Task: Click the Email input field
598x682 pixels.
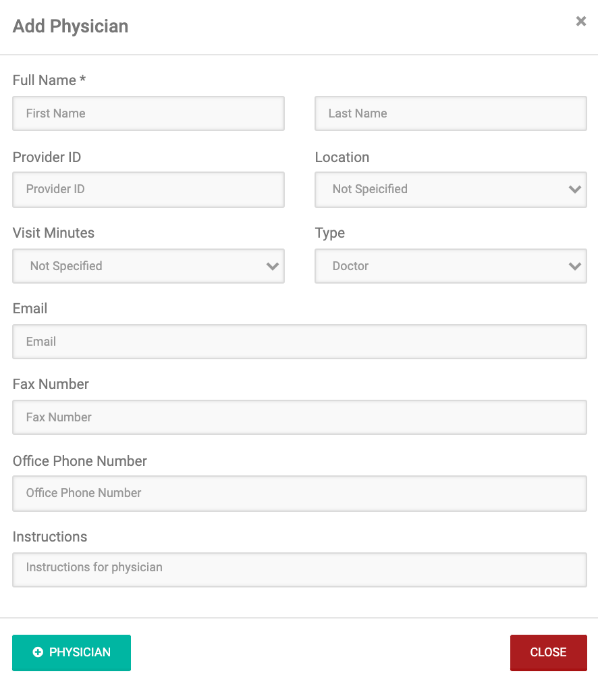Action: coord(300,342)
